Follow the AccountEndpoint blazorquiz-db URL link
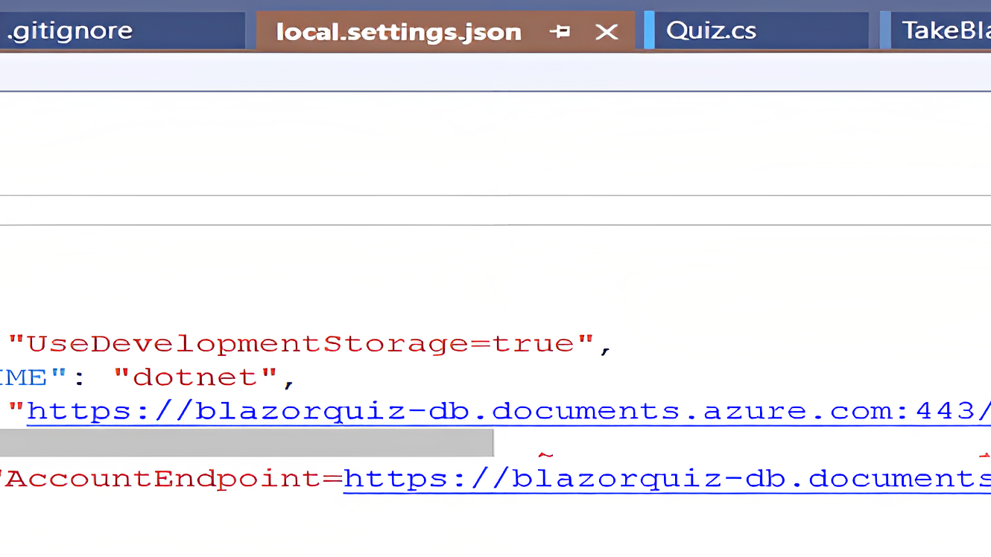This screenshot has width=991, height=557. tap(667, 479)
